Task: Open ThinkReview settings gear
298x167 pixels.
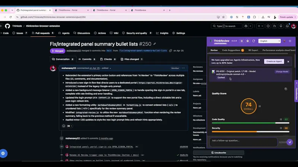Action: tap(290, 41)
